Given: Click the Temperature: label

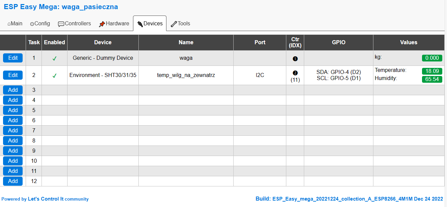Looking at the screenshot, I should click(391, 70).
